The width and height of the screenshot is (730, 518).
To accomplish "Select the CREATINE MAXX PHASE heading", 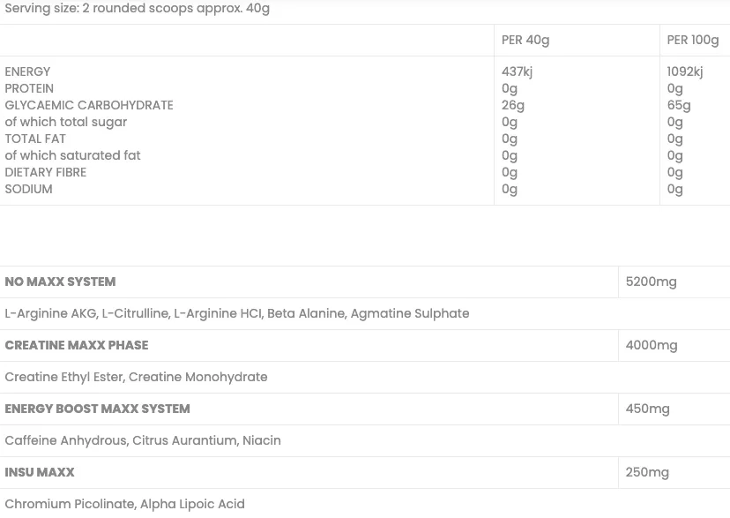I will click(77, 345).
